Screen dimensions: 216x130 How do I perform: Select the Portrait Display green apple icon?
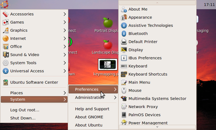pos(108,23)
